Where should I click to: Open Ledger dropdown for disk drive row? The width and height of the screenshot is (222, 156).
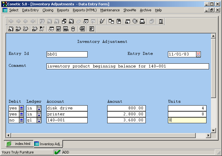(39, 108)
